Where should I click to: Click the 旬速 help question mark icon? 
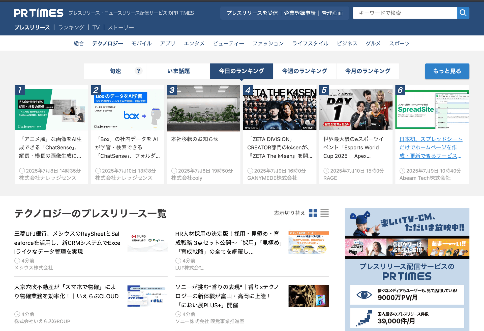[138, 71]
